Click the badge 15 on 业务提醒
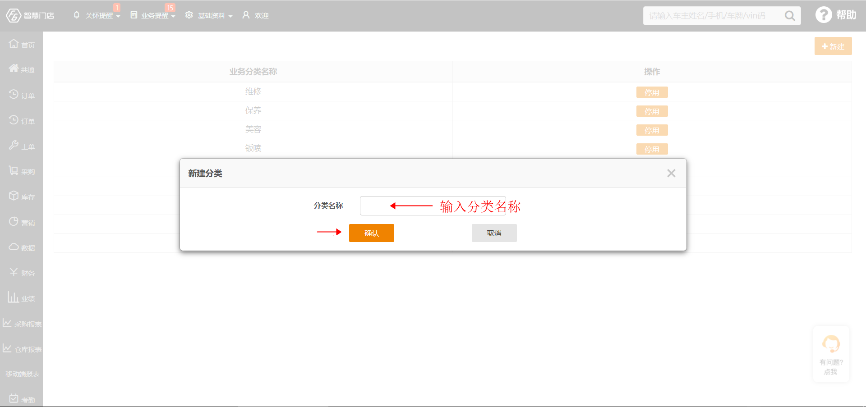866x407 pixels. click(x=170, y=8)
